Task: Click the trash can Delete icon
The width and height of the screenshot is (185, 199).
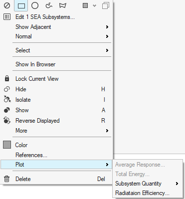Action: click(7, 179)
